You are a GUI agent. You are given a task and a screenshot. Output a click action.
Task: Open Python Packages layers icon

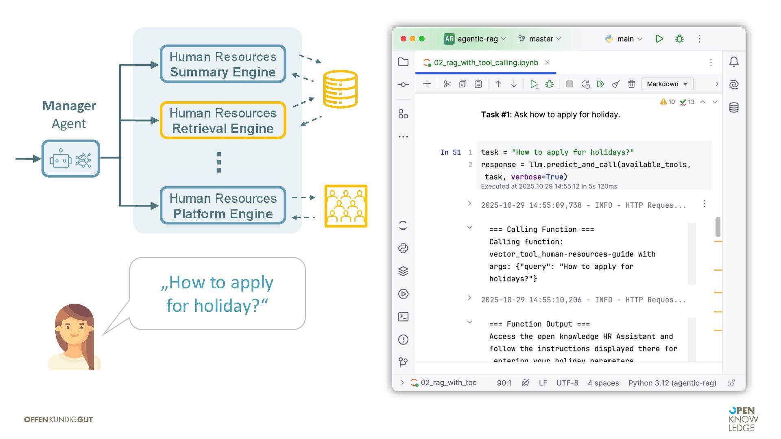click(x=403, y=271)
